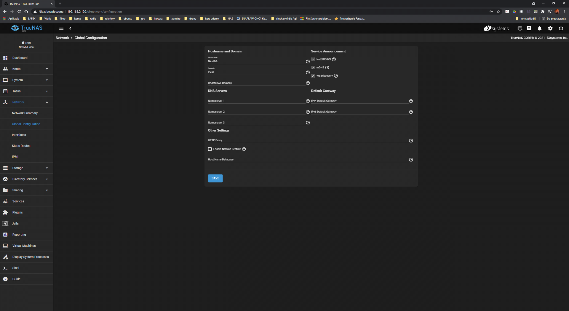The image size is (569, 311).
Task: Show help for Enable Netwait Feature
Action: click(244, 149)
